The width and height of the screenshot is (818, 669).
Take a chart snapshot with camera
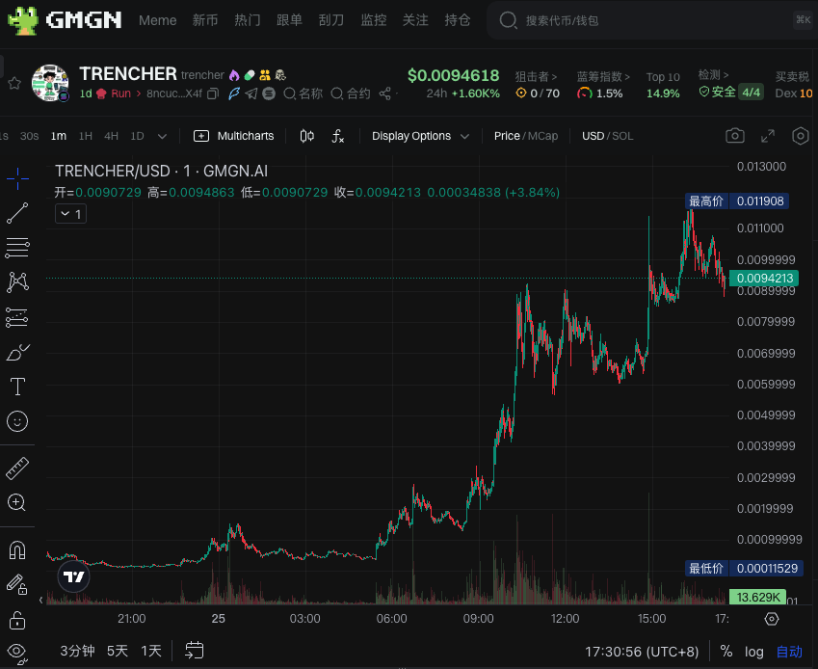click(735, 136)
